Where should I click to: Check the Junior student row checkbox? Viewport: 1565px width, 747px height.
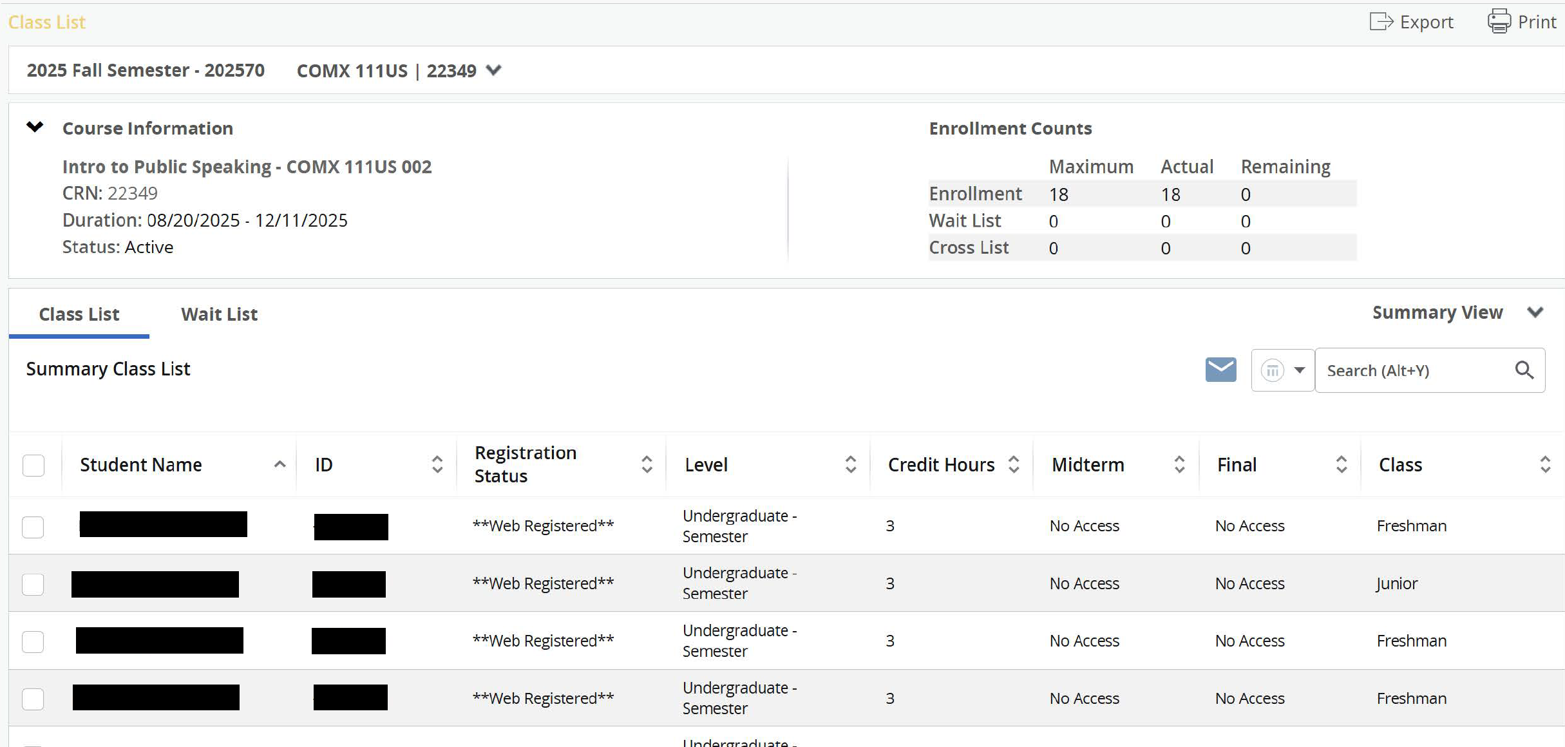click(x=33, y=584)
